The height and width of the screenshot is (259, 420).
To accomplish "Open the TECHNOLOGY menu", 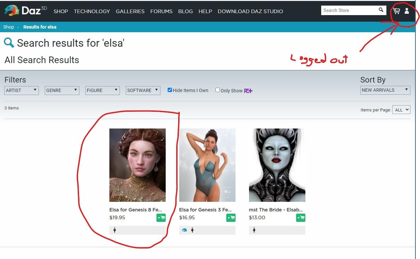I will point(92,11).
